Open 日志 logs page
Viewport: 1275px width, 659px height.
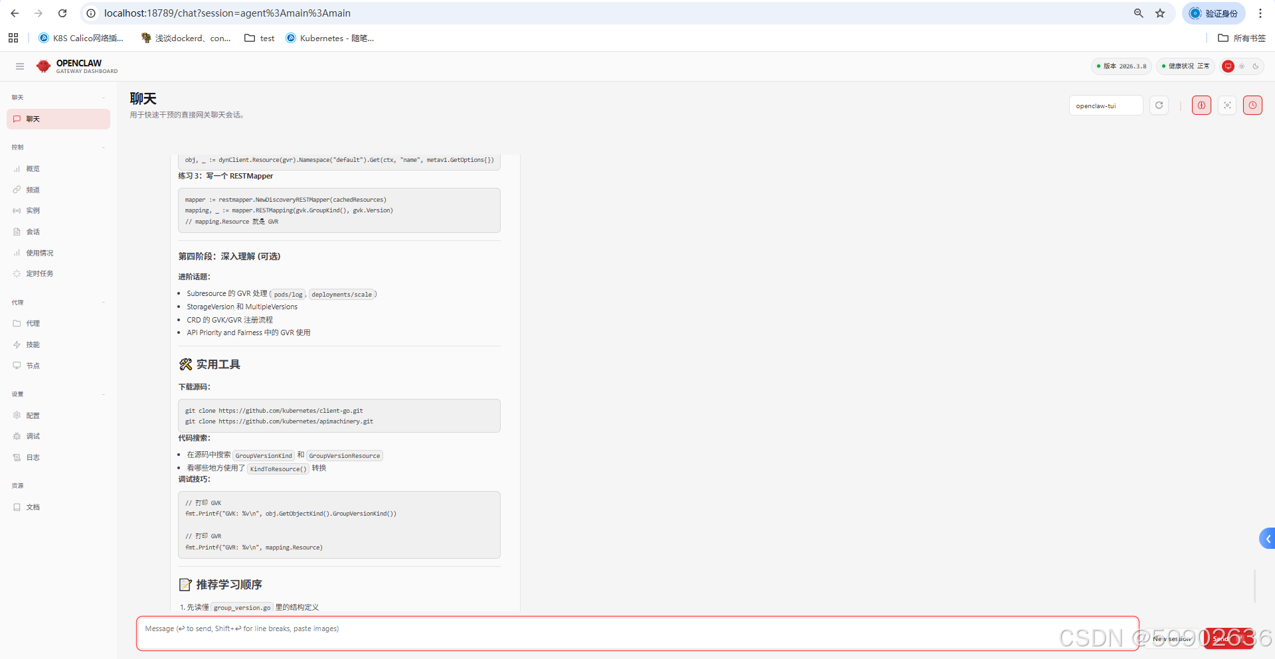[x=58, y=457]
